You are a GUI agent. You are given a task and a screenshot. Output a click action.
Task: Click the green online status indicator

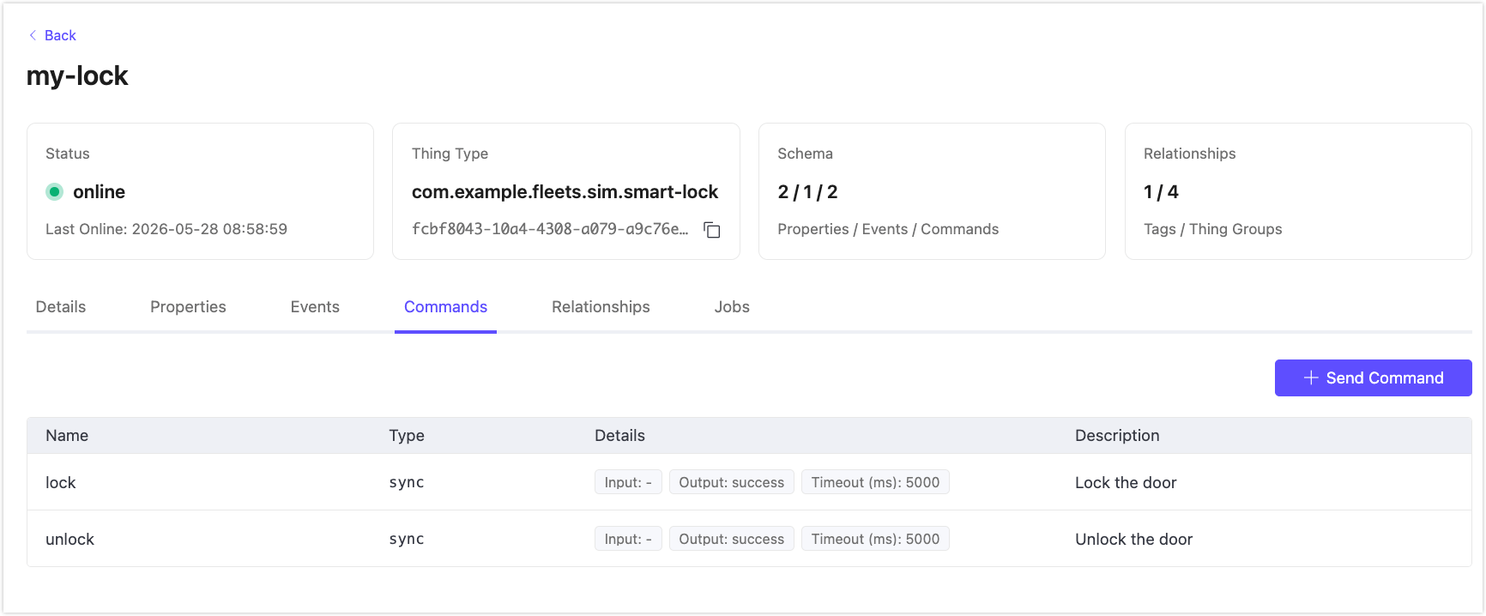click(x=54, y=192)
